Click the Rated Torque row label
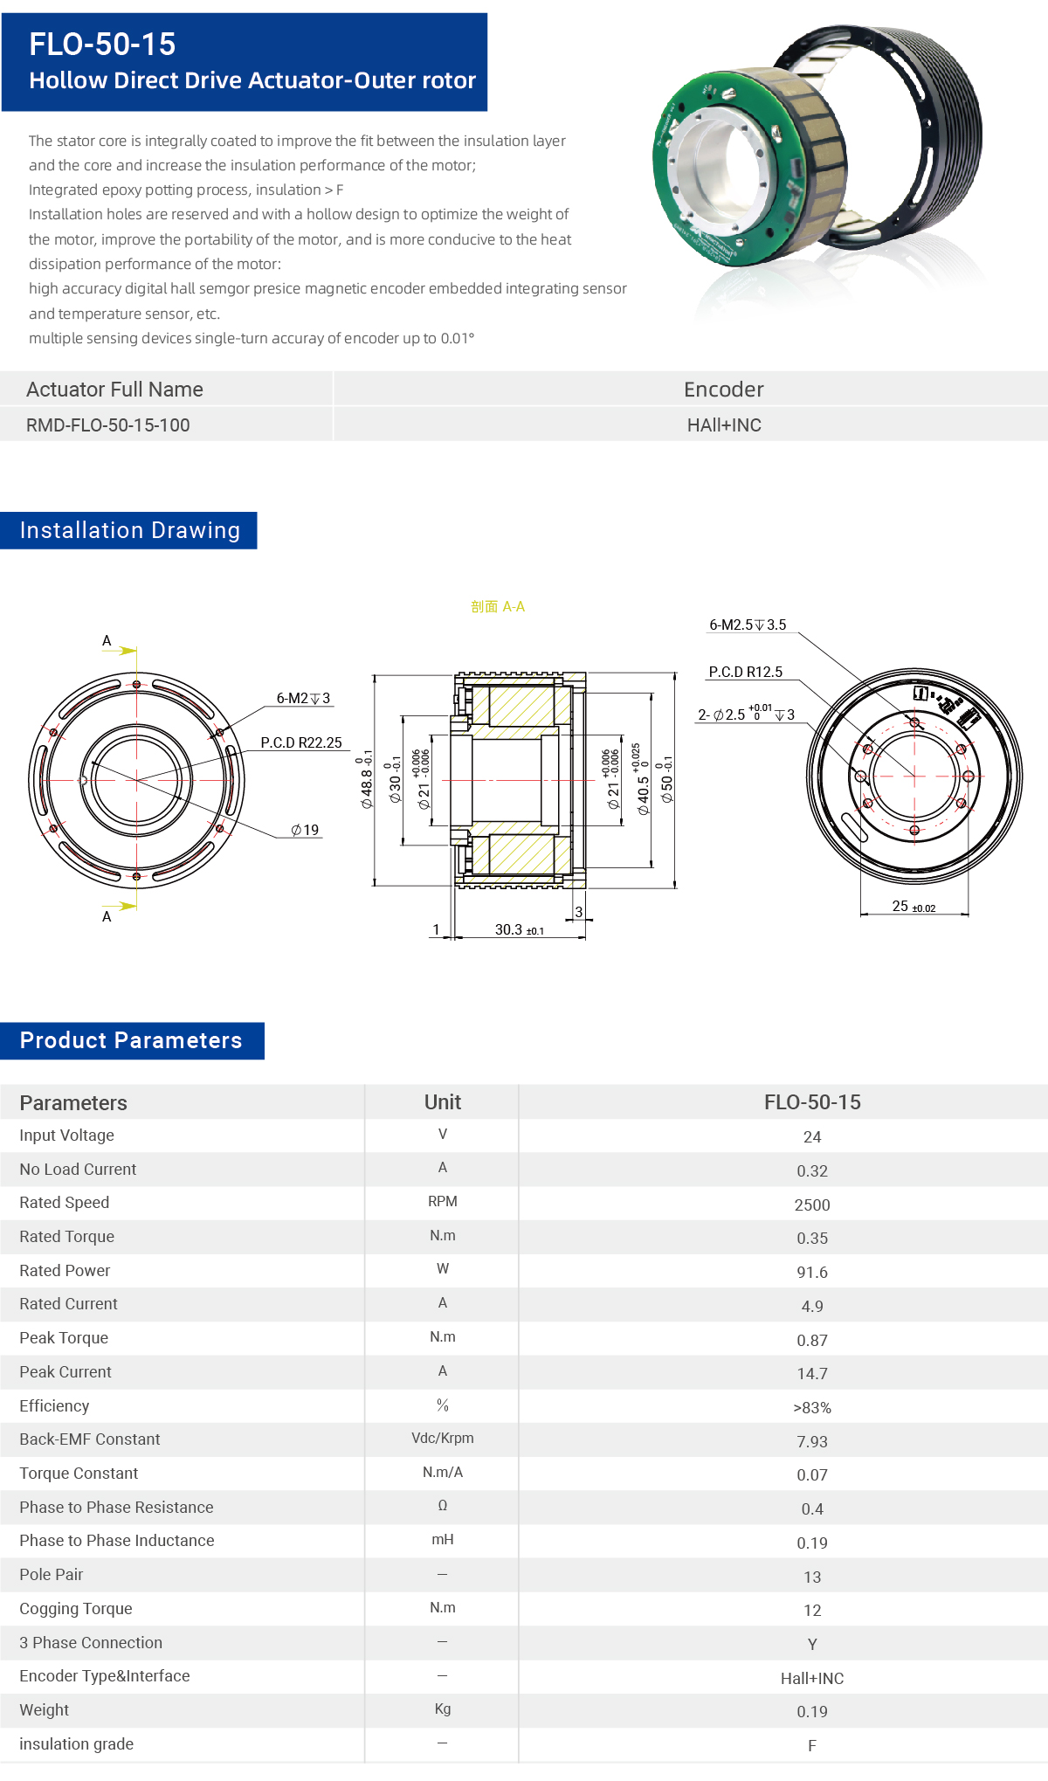The image size is (1048, 1781). [67, 1237]
